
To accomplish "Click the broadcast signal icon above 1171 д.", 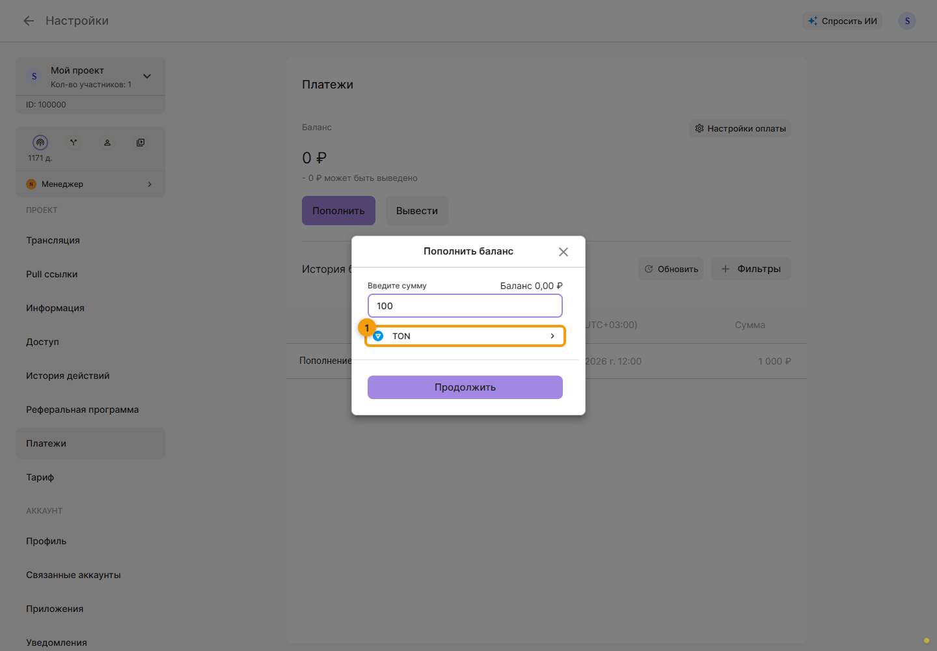I will (x=40, y=143).
